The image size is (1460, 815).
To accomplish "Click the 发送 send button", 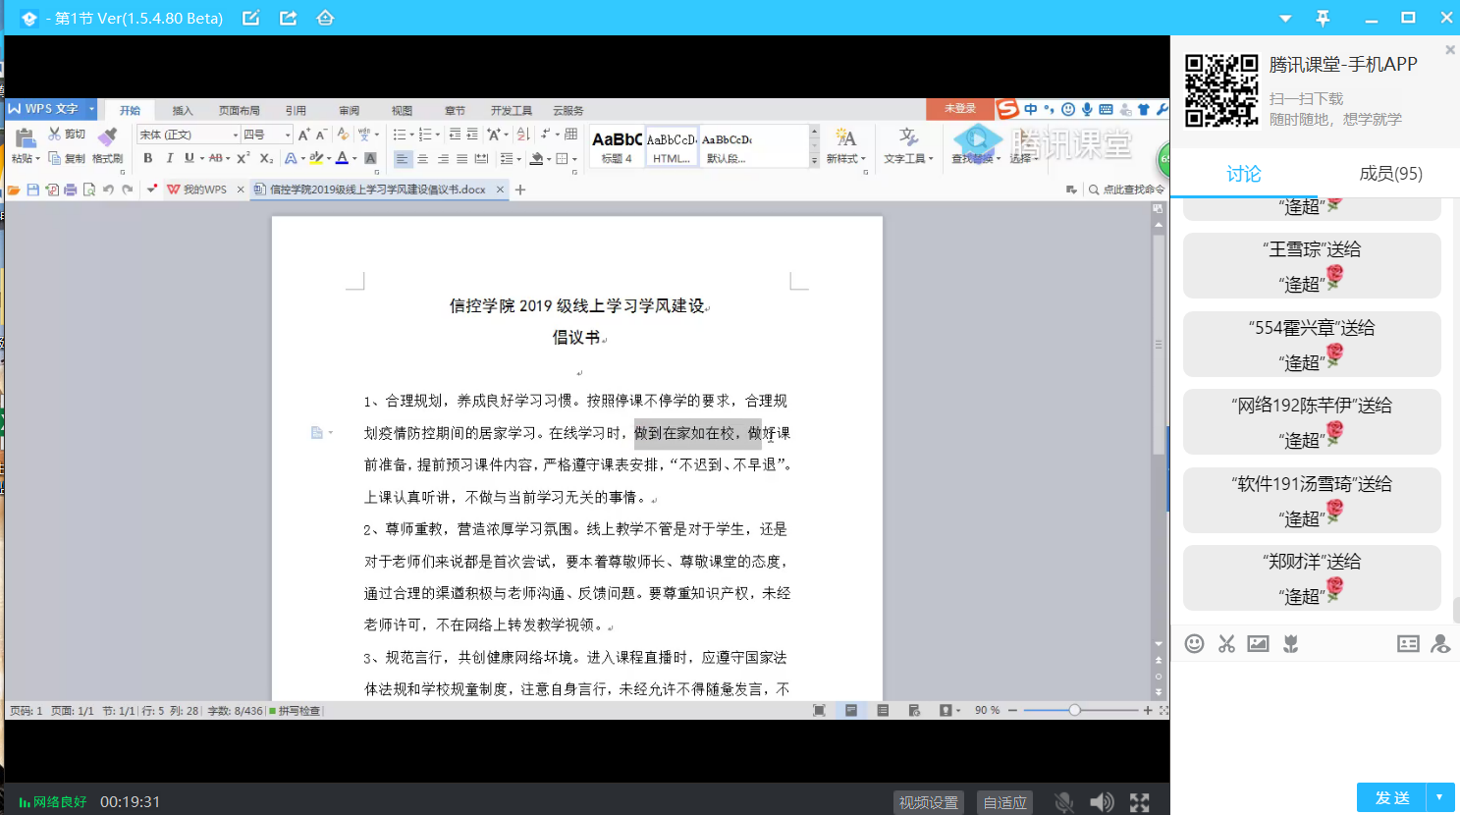I will pos(1391,797).
